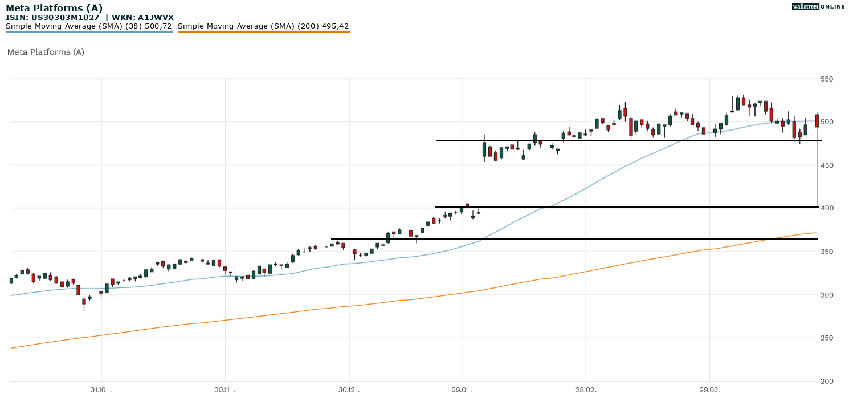
Task: Click the 400 price label on y-axis
Action: 827,208
